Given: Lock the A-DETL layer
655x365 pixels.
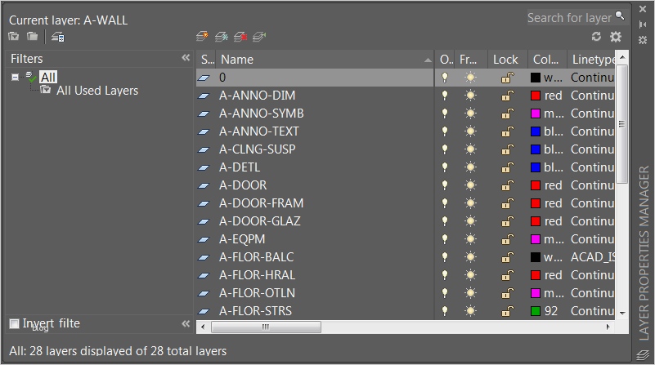Looking at the screenshot, I should 507,167.
